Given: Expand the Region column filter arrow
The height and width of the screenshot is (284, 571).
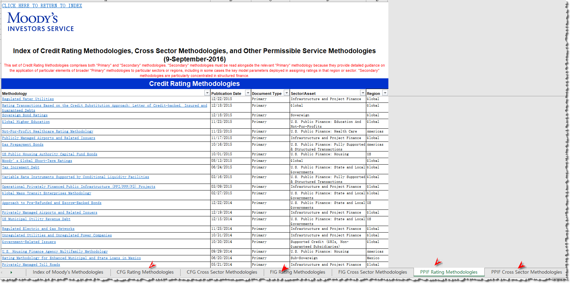Looking at the screenshot, I should 385,93.
